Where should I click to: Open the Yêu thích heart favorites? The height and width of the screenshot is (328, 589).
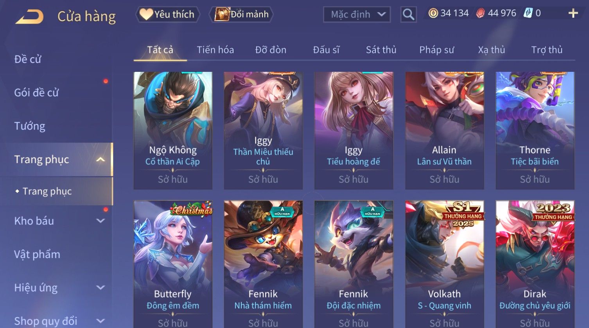pos(167,14)
